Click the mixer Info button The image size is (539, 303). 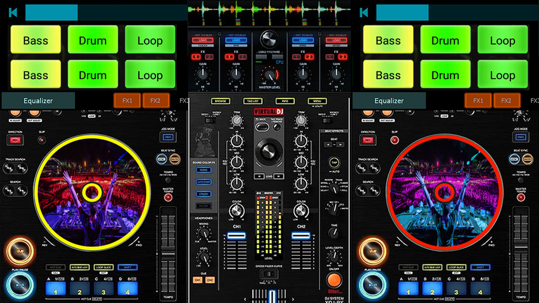[285, 101]
